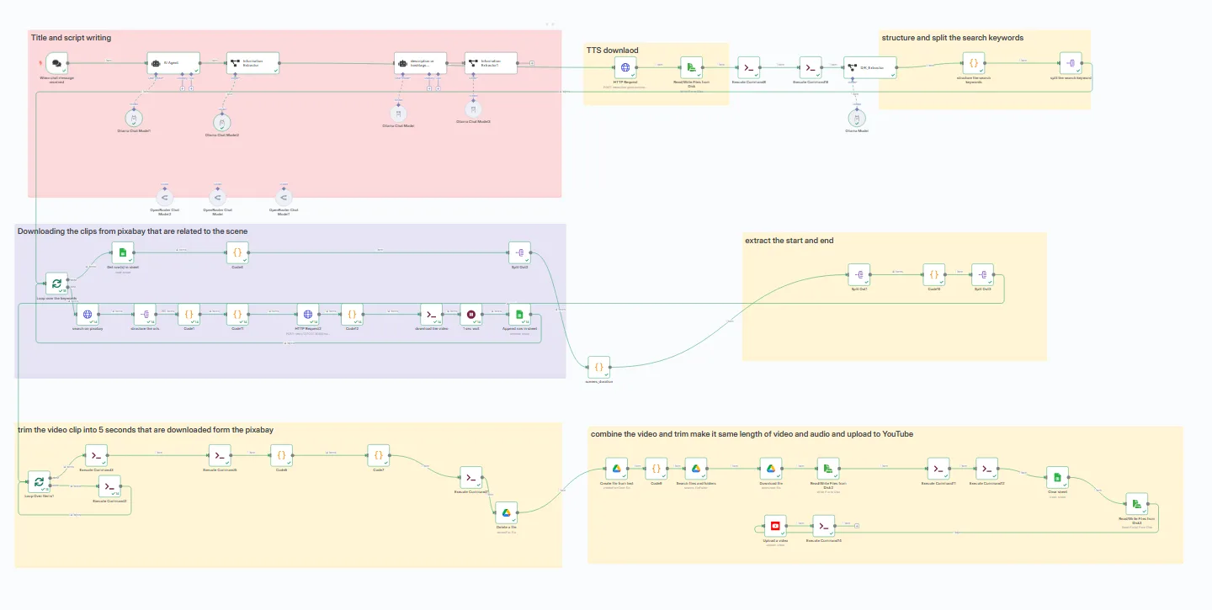The image size is (1212, 610).
Task: Select 'Downloading the clips from pixabay' note title
Action: pyautogui.click(x=132, y=231)
